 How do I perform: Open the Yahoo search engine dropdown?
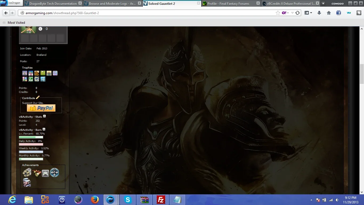click(x=285, y=13)
